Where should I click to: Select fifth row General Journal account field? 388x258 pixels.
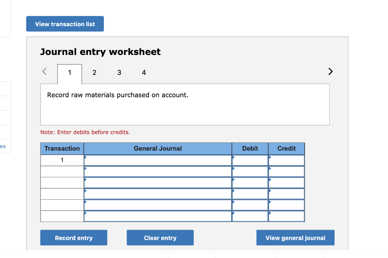[x=158, y=205]
